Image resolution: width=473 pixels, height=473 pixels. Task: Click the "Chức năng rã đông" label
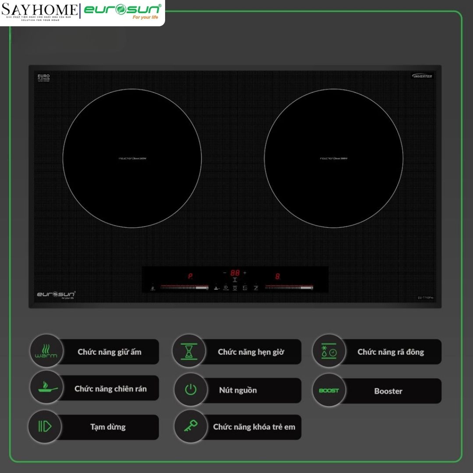pyautogui.click(x=391, y=352)
